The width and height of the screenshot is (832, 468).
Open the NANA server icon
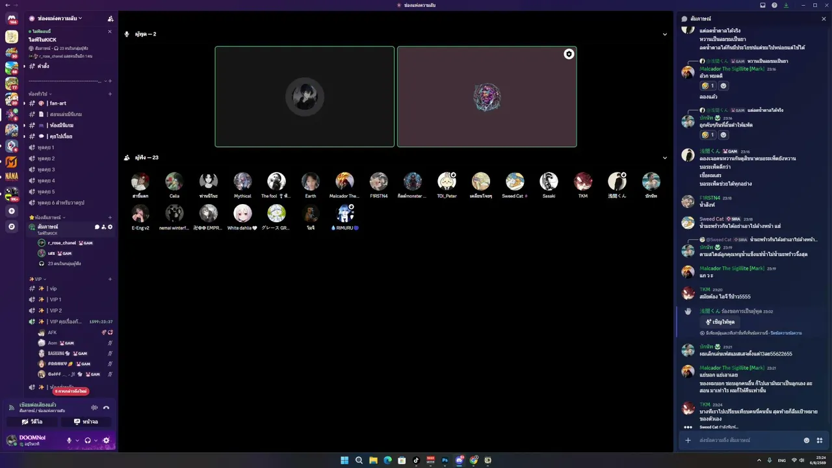[12, 175]
